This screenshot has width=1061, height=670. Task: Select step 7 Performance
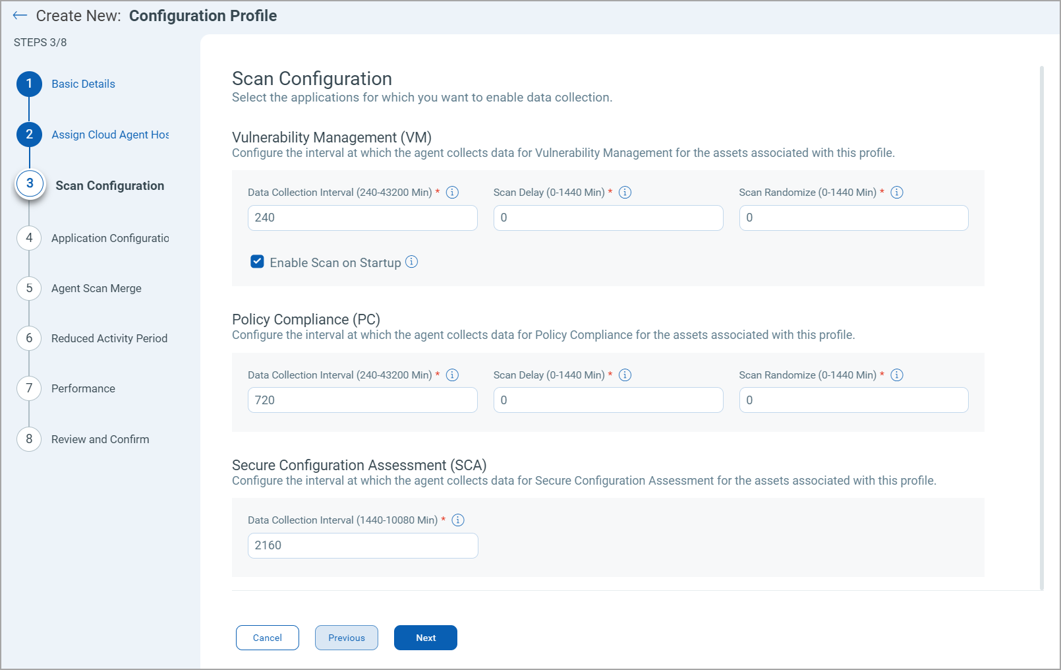point(82,388)
